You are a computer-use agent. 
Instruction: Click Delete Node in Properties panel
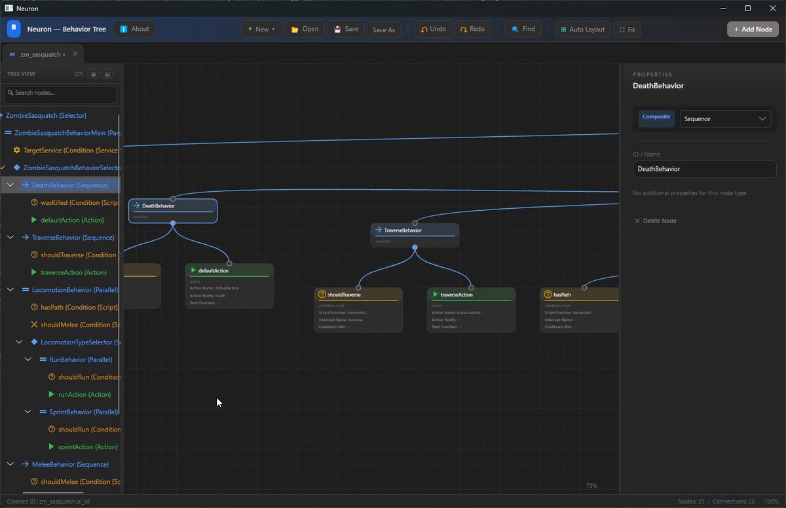656,221
